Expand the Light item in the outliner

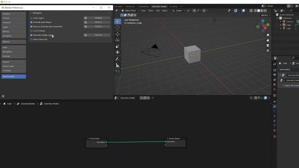[x=280, y=28]
